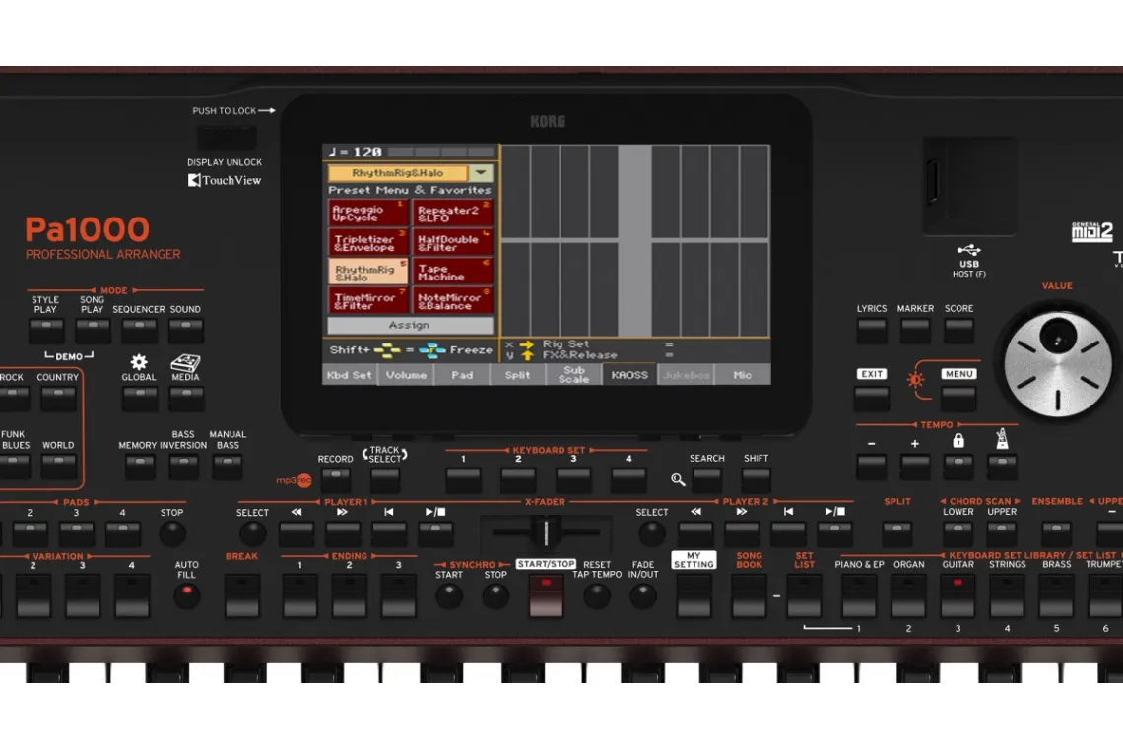Show LYRICS with the hardware button
Viewport: 1123px width, 748px height.
[872, 331]
